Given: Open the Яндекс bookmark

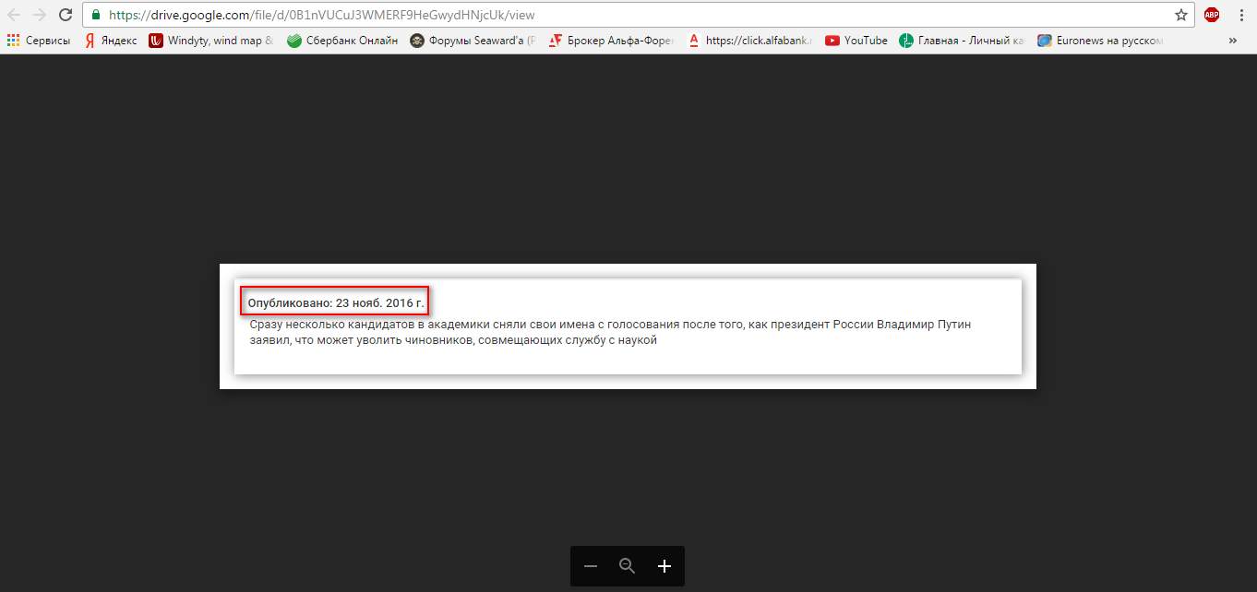Looking at the screenshot, I should [111, 41].
